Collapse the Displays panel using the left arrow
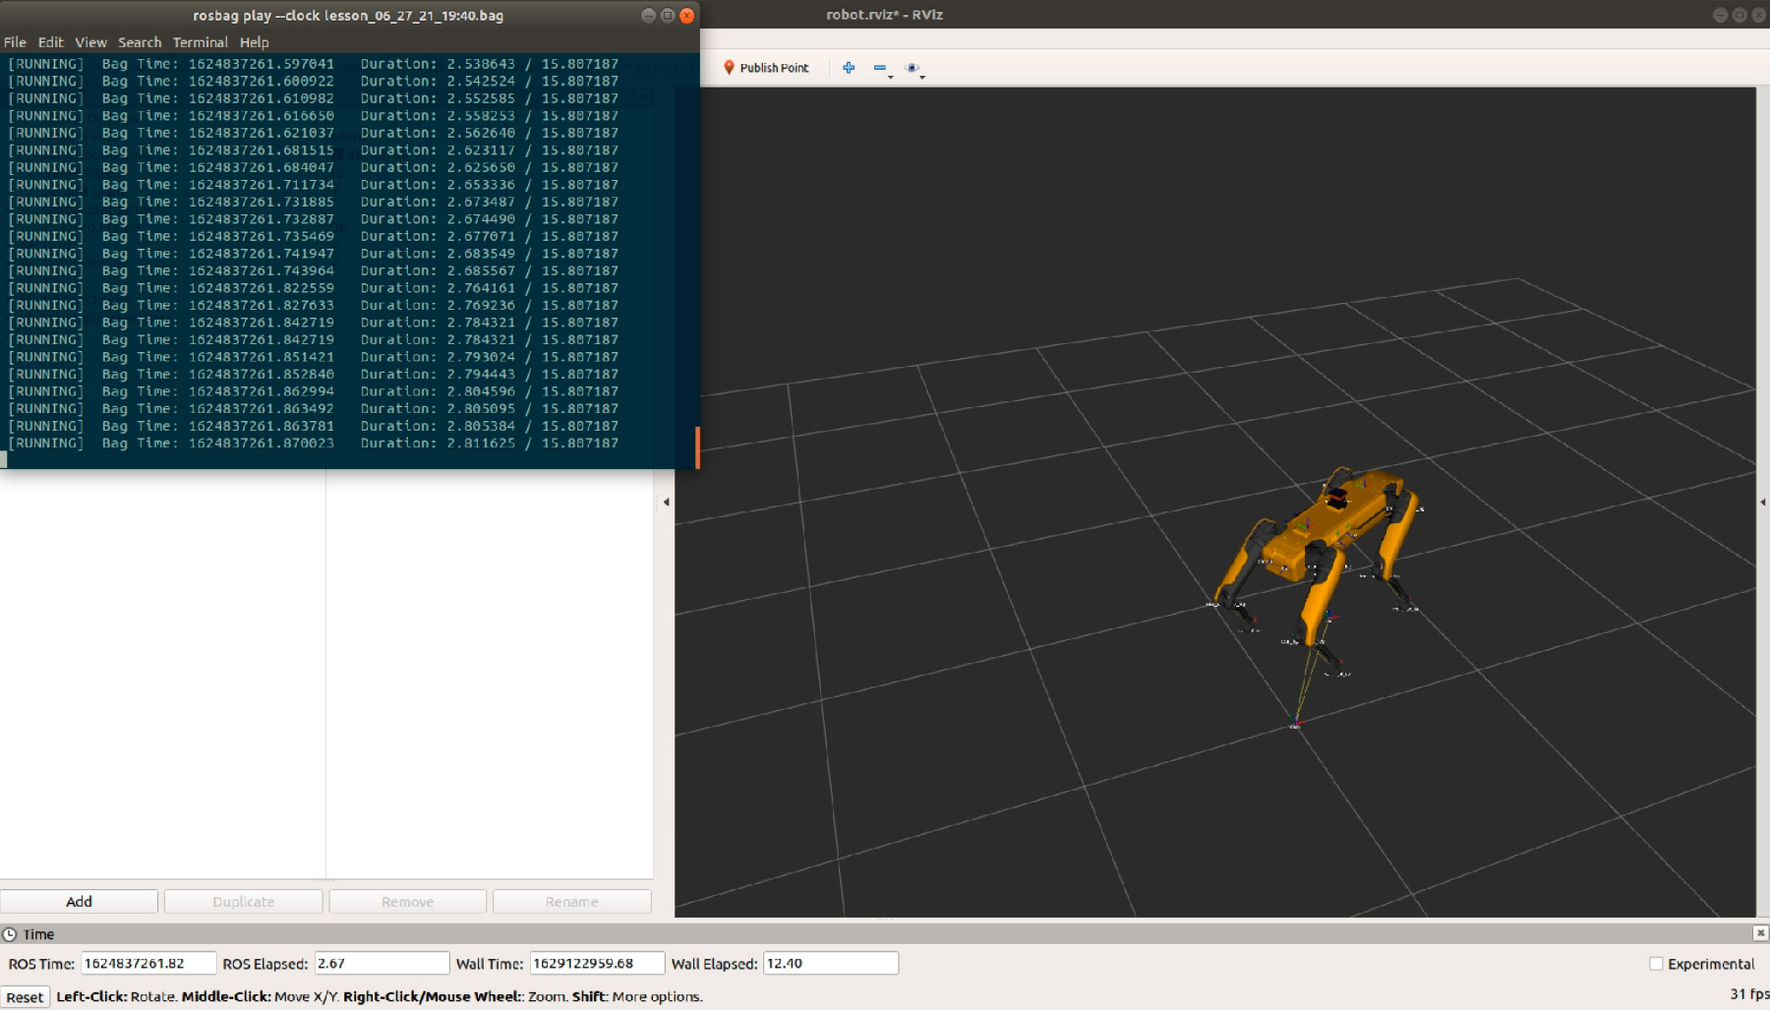The height and width of the screenshot is (1011, 1770). pyautogui.click(x=667, y=502)
